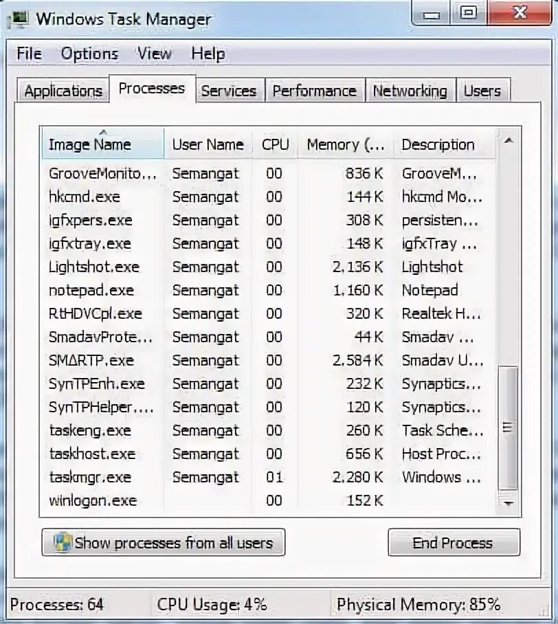The width and height of the screenshot is (558, 624).
Task: Click the 01 CPU value for taskmgr.exe
Action: [x=274, y=477]
